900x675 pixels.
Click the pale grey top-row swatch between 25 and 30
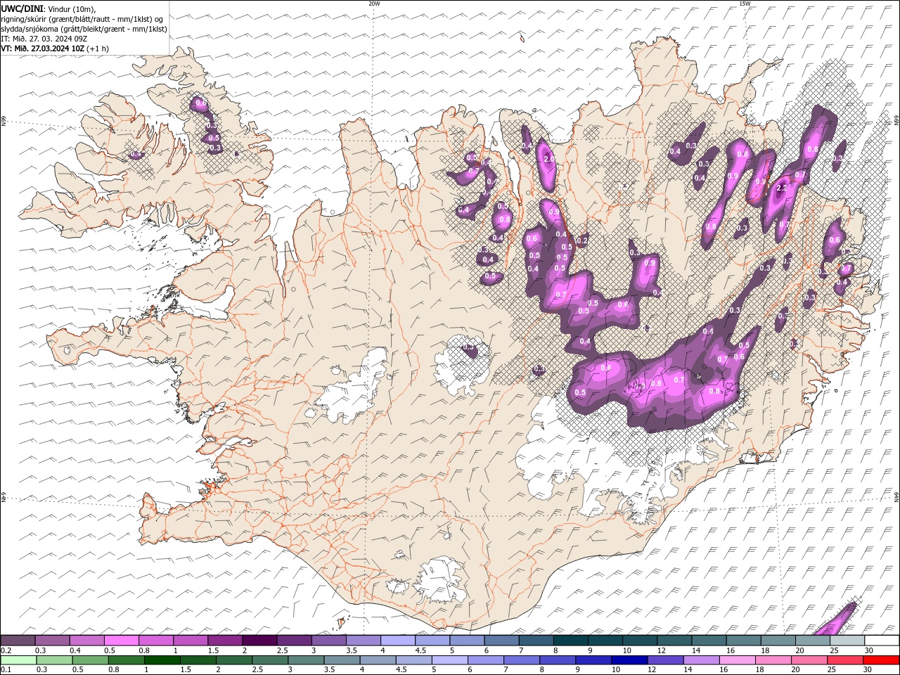(847, 641)
